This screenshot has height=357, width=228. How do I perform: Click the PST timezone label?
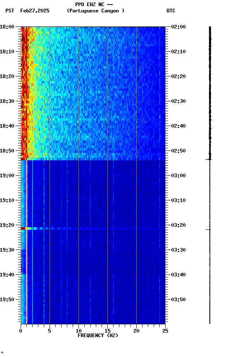(x=10, y=11)
